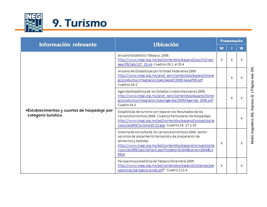This screenshot has height=207, width=267.
Task: Click the M column X for Anuario Tabasco row
Action: pyautogui.click(x=222, y=60)
